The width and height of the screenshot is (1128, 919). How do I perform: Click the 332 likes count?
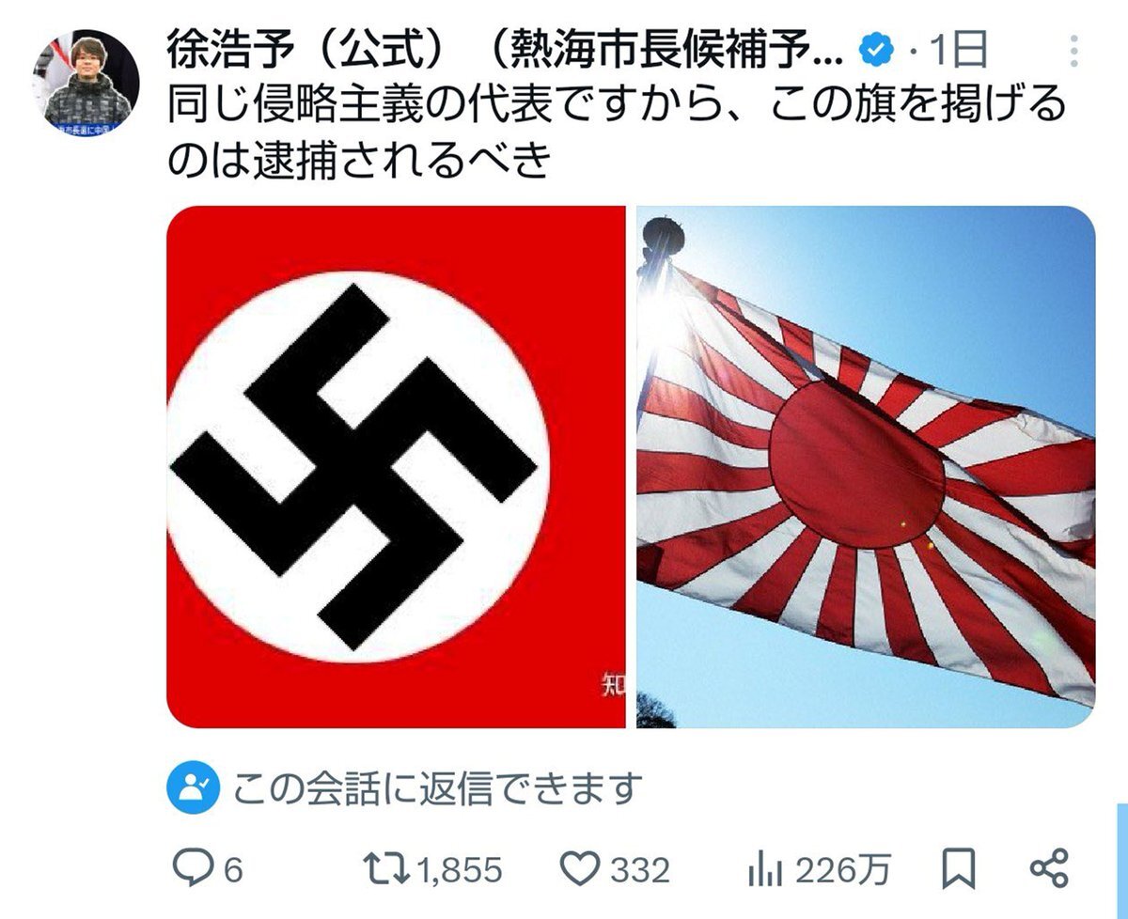[x=640, y=870]
